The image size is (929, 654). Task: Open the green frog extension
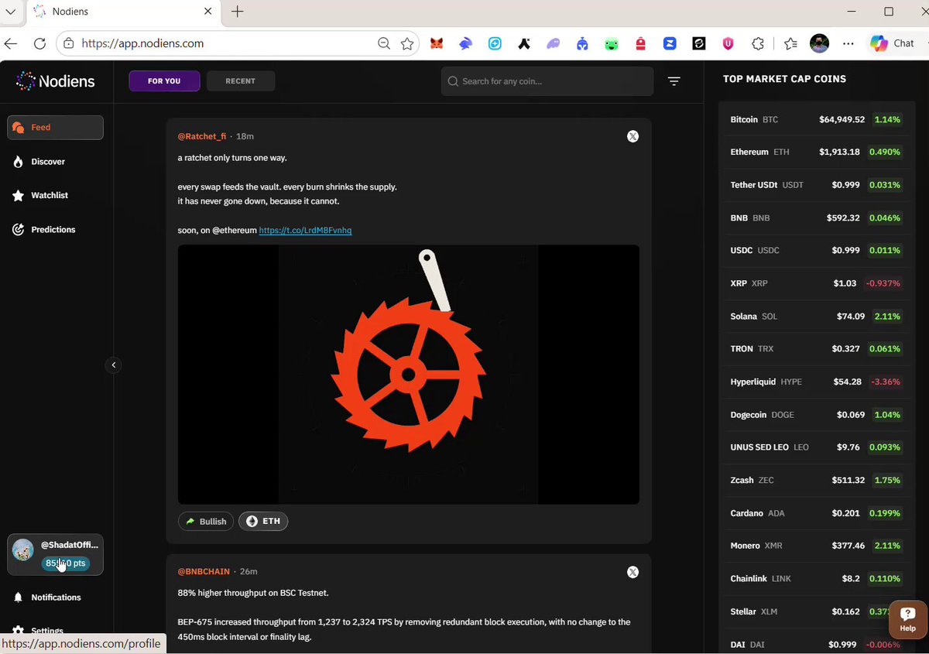(612, 44)
